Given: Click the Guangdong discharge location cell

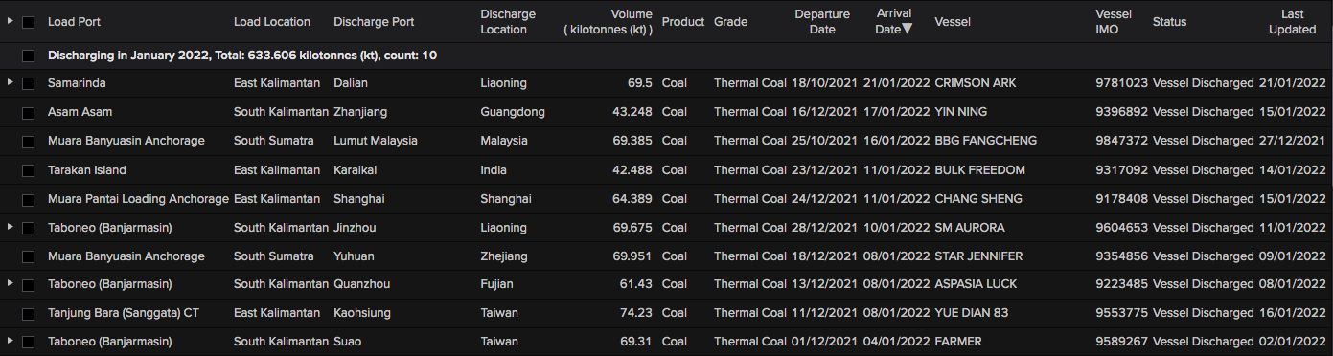Looking at the screenshot, I should pos(513,112).
